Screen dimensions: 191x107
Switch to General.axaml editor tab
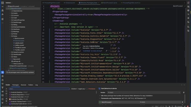(x=70, y=3)
